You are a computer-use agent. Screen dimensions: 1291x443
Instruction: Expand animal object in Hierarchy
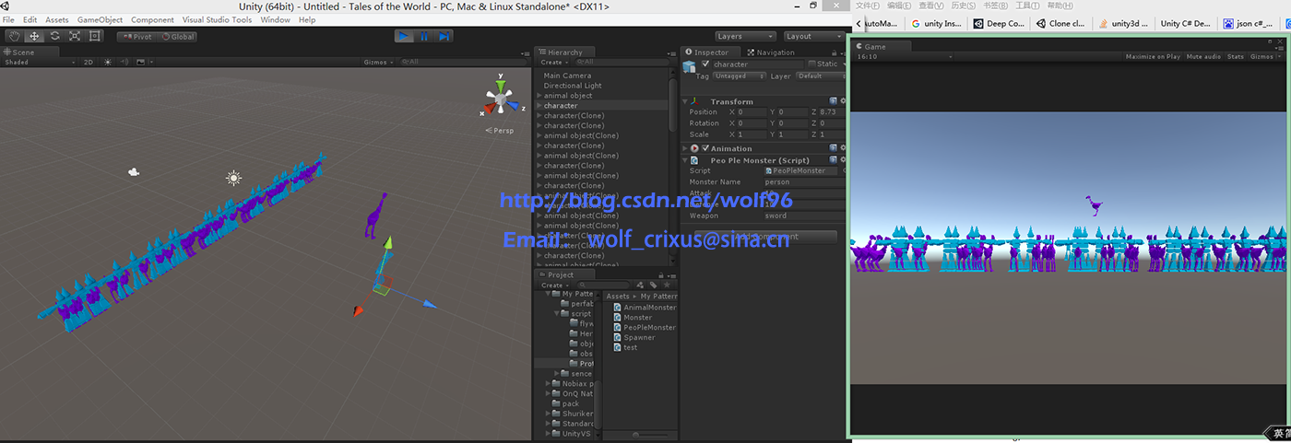pos(539,96)
